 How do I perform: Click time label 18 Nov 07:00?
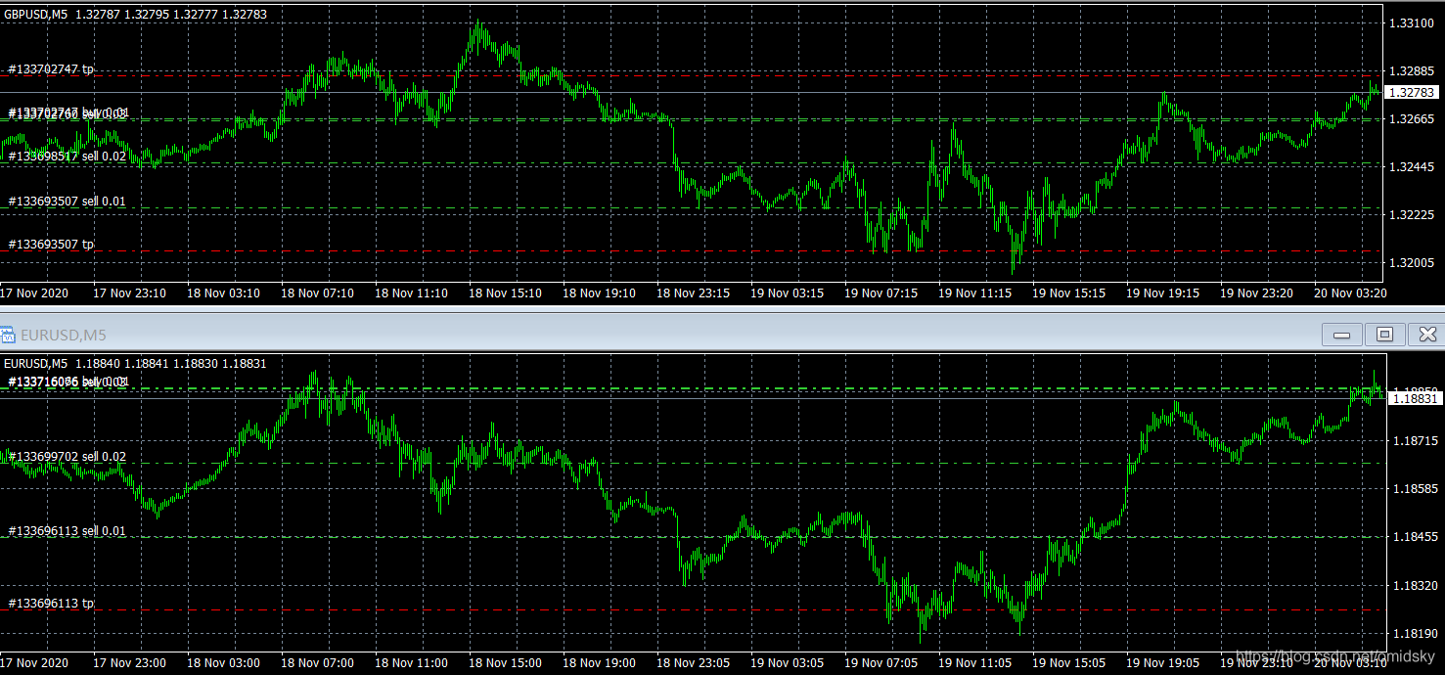coord(317,663)
